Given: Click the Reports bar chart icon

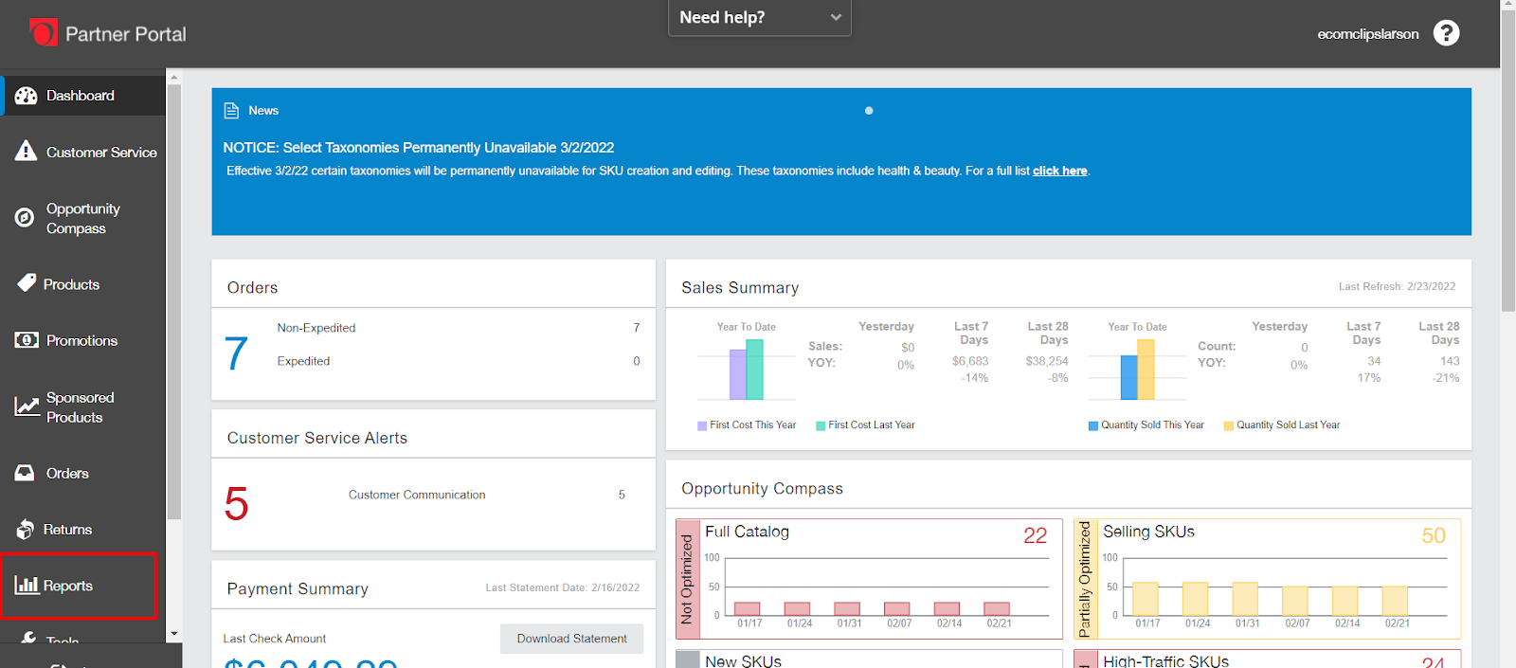Looking at the screenshot, I should 26,585.
